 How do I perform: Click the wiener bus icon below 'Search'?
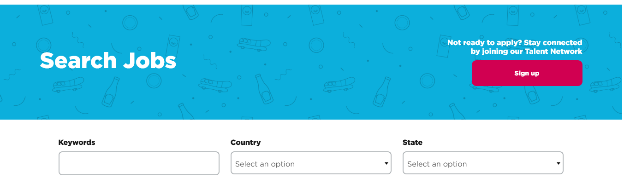pyautogui.click(x=68, y=85)
